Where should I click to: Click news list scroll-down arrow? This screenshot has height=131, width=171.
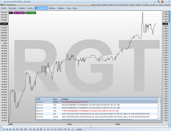pyautogui.click(x=159, y=118)
